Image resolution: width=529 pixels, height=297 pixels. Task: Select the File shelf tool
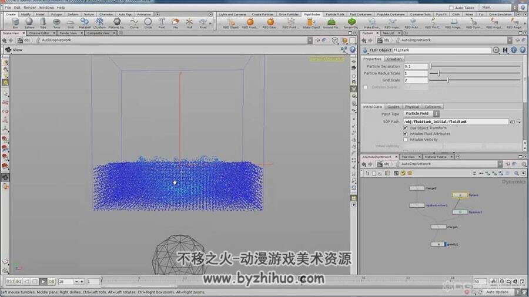[x=175, y=23]
